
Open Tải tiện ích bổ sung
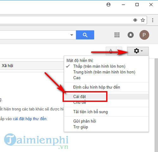pyautogui.click(x=90, y=112)
